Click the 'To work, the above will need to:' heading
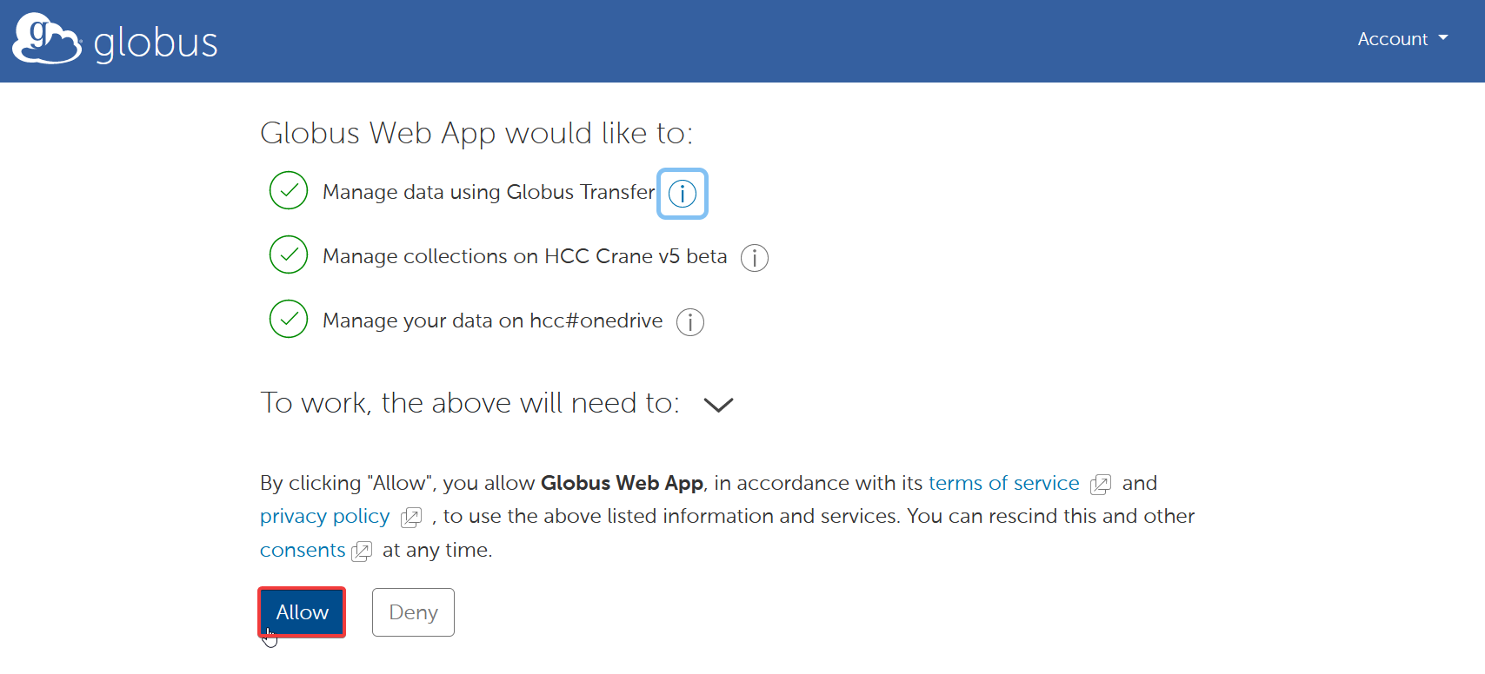The image size is (1485, 674). pos(469,403)
